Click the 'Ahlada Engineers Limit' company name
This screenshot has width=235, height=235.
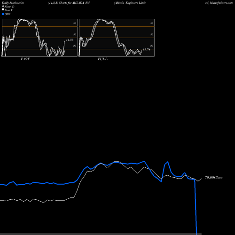tap(130, 3)
